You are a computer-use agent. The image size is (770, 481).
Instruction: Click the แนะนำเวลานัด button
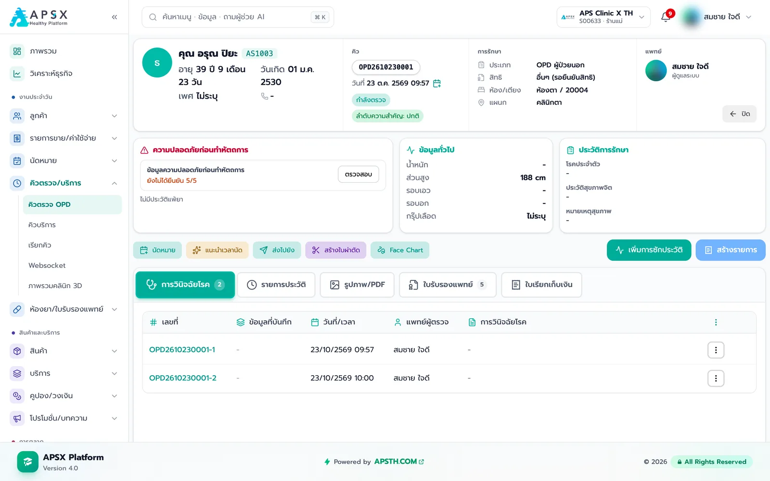click(218, 250)
